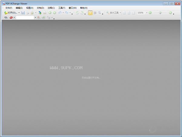Viewport: 182px width, 137px height.
Task: Click the Find options icon
Action: [49, 18]
